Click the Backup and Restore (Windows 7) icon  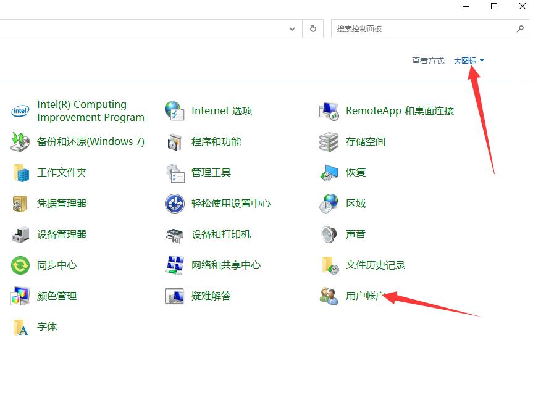point(20,142)
